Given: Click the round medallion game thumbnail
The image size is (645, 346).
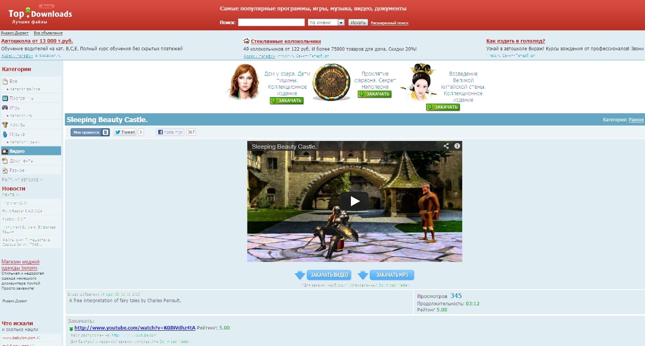Looking at the screenshot, I should tap(332, 82).
